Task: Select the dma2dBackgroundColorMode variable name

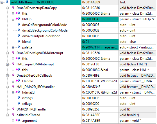Action: [x=45, y=30]
